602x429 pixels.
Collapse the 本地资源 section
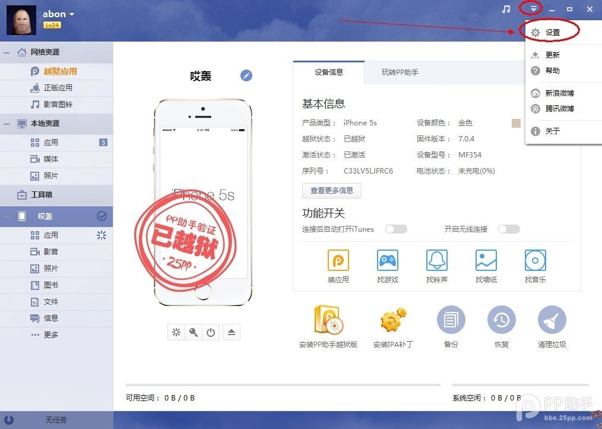(x=7, y=124)
